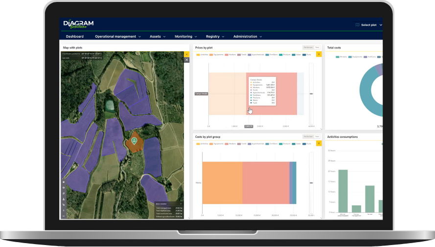Close the Area counter overlay
The height and width of the screenshot is (247, 435).
click(181, 204)
